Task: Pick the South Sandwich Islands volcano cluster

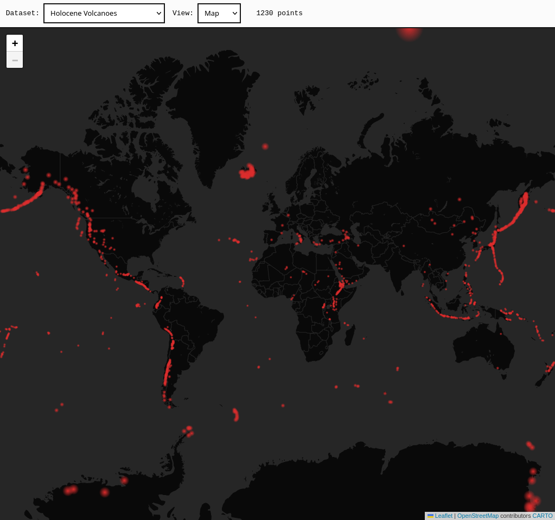Action: pyautogui.click(x=235, y=415)
